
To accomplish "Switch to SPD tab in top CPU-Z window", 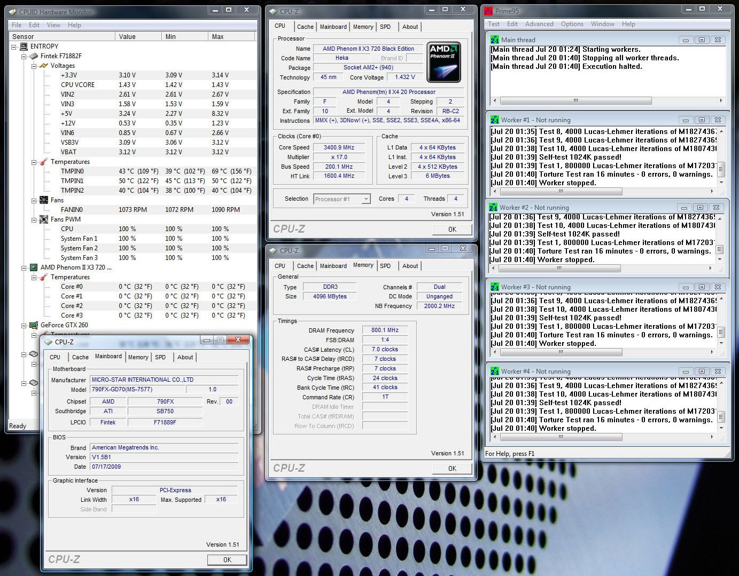I will click(x=385, y=27).
